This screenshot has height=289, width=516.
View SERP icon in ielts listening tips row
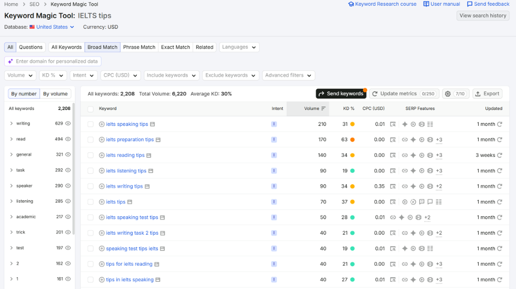(x=393, y=171)
